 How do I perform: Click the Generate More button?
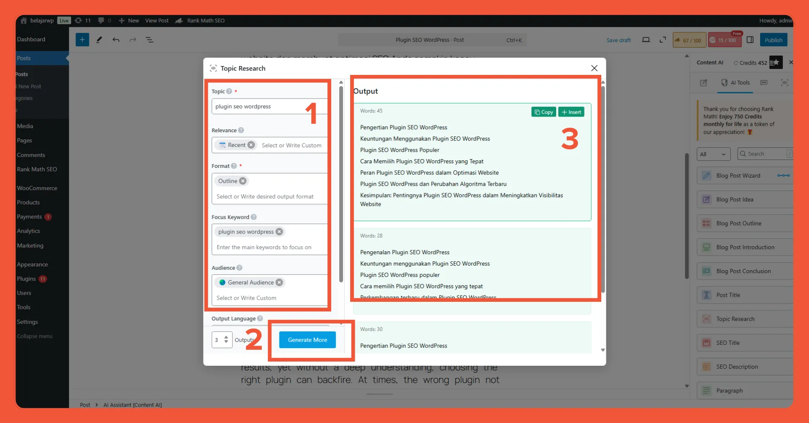click(307, 340)
